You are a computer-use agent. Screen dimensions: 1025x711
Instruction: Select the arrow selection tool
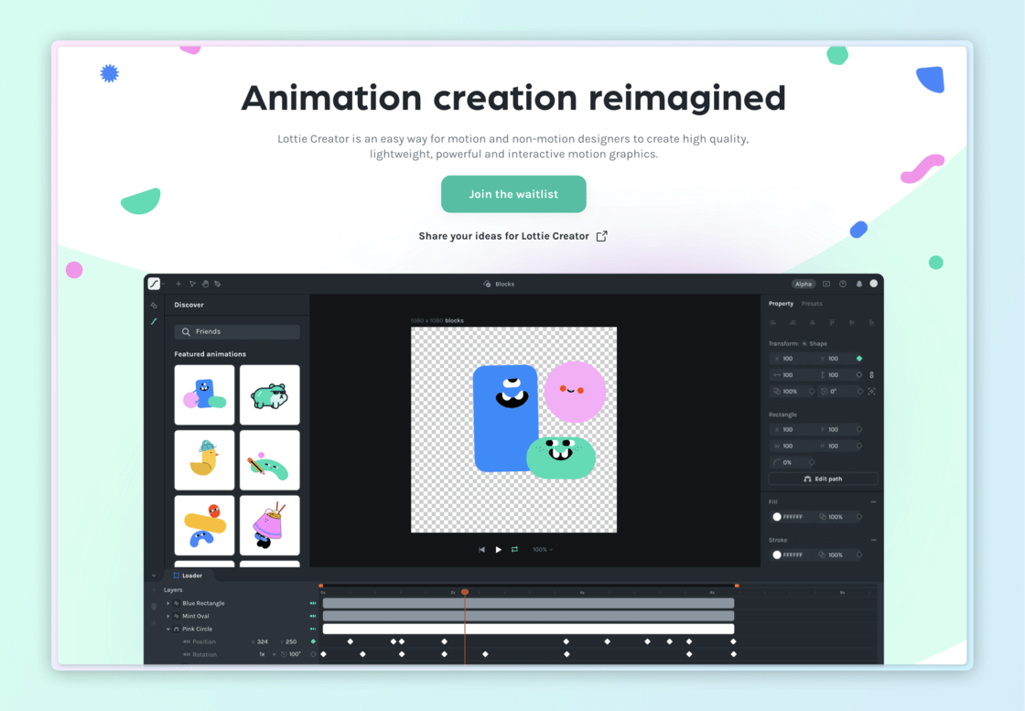coord(192,284)
